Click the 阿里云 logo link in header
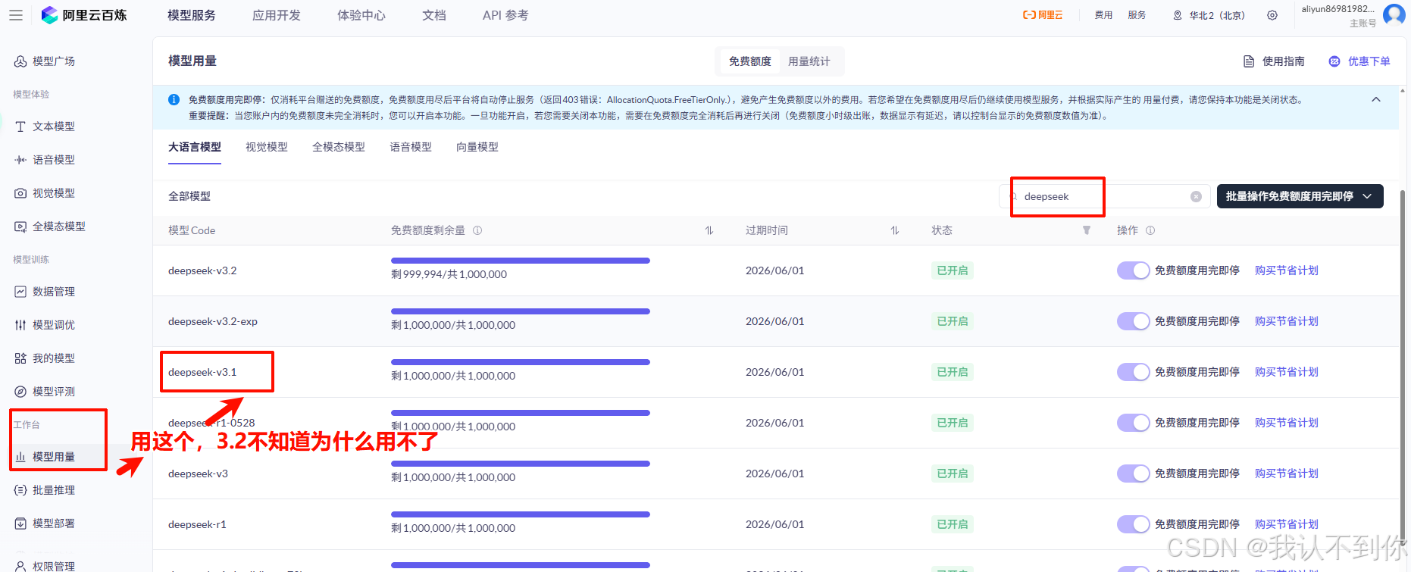This screenshot has width=1411, height=572. [x=1043, y=15]
